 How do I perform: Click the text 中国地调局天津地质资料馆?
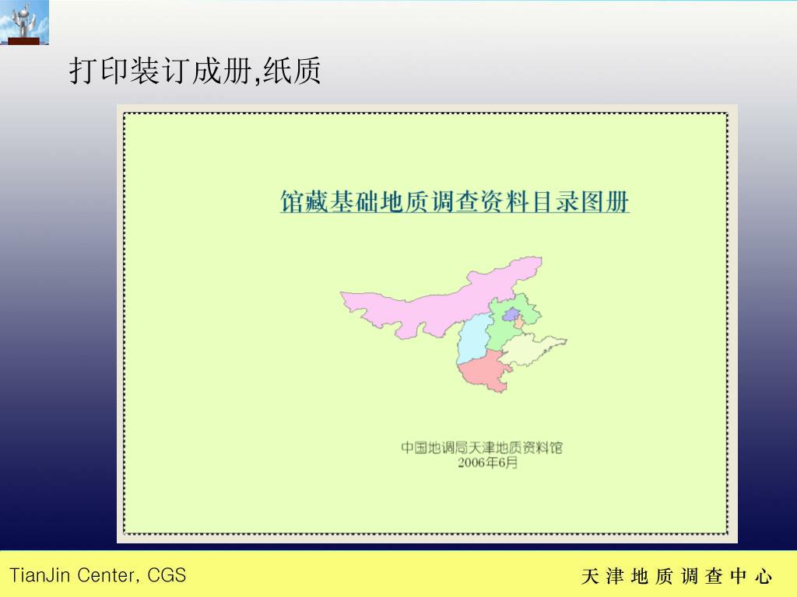tap(481, 447)
